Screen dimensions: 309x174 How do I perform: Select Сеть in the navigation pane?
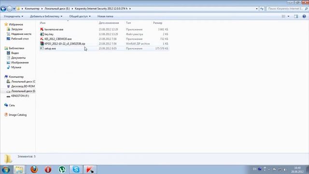coord(12,105)
